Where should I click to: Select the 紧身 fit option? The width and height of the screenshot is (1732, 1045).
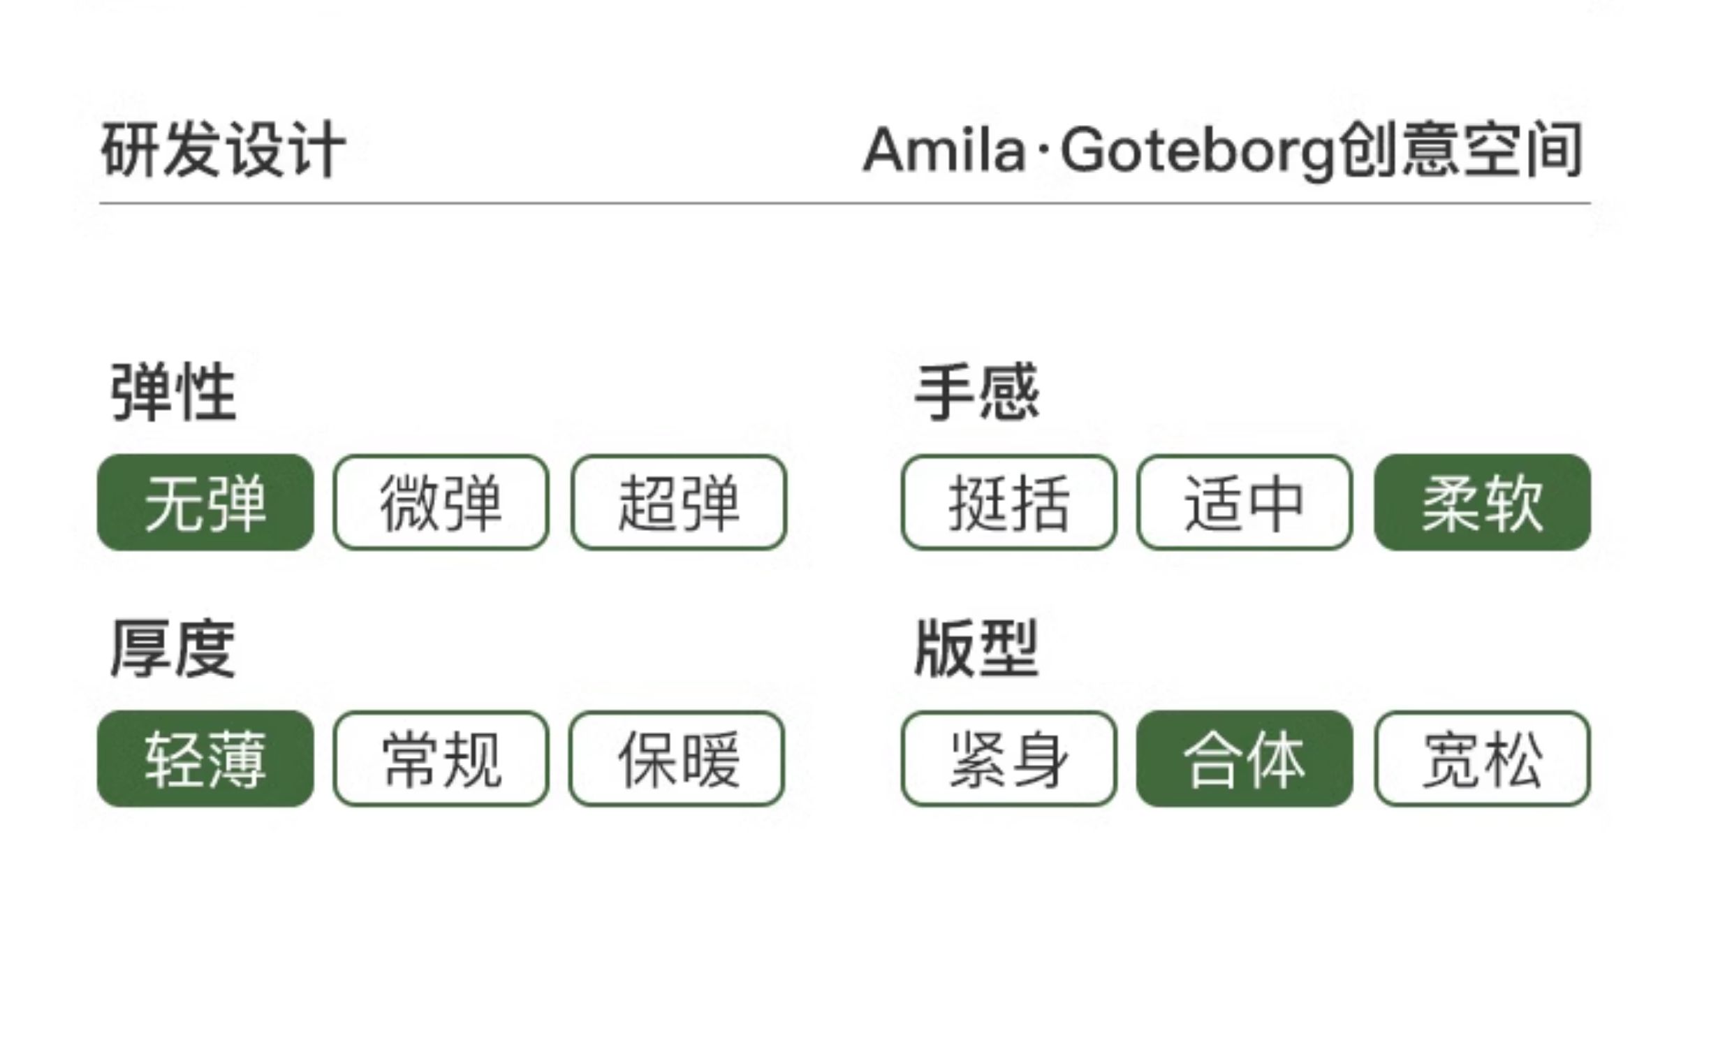click(x=1008, y=759)
